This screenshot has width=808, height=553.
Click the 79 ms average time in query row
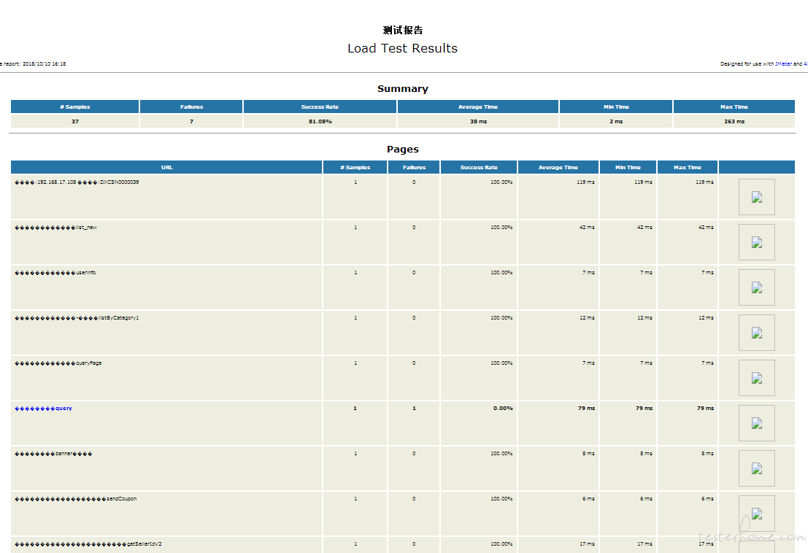(x=586, y=409)
